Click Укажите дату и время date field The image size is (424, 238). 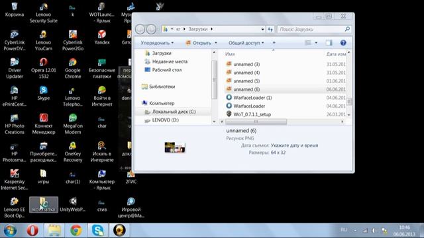click(294, 145)
